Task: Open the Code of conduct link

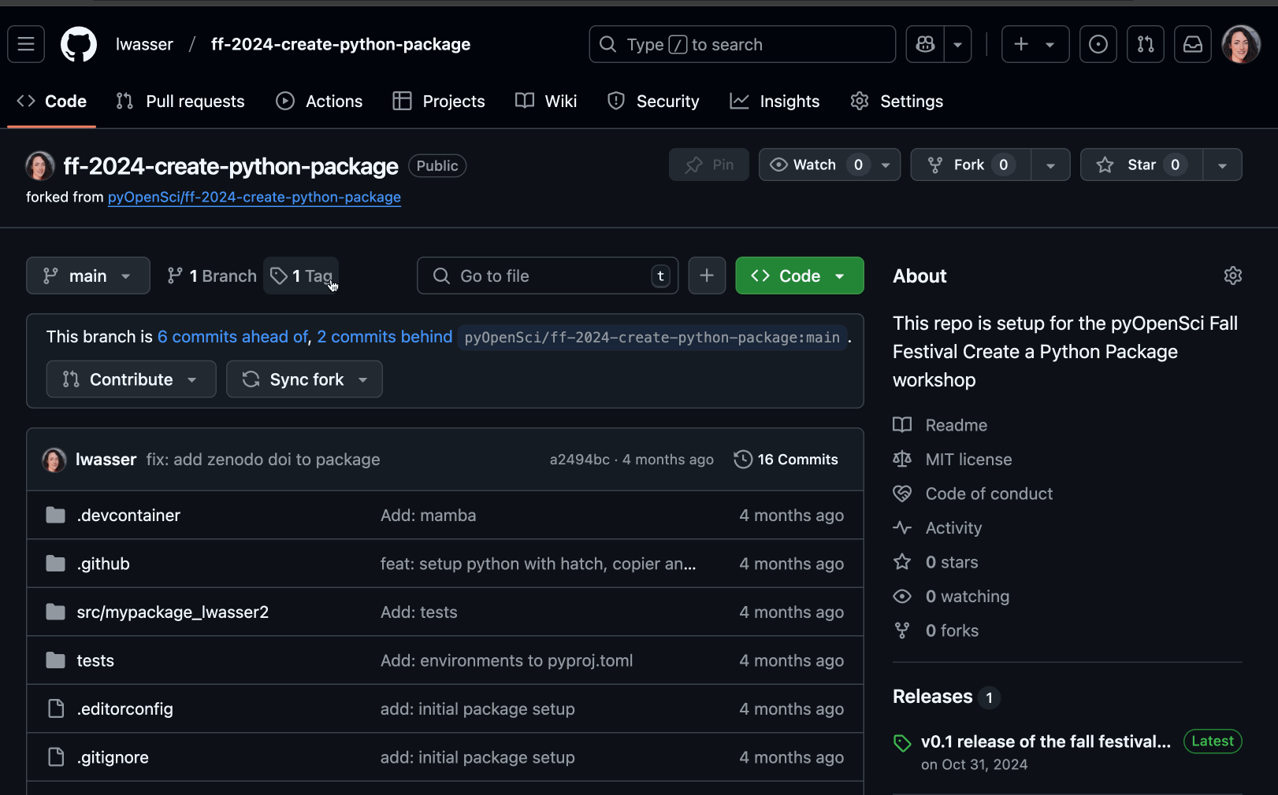Action: 973,494
